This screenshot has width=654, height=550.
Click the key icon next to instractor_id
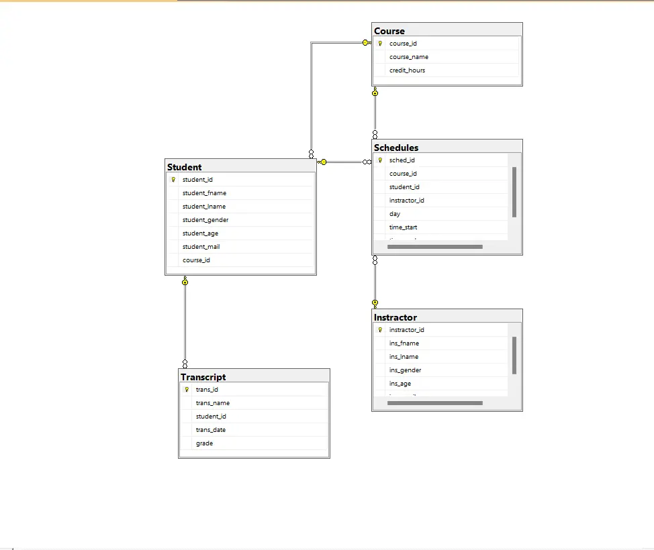click(x=381, y=329)
